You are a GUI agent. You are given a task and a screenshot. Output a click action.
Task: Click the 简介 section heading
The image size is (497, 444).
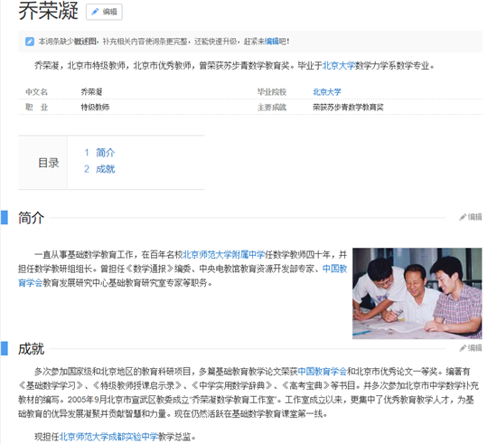point(31,218)
